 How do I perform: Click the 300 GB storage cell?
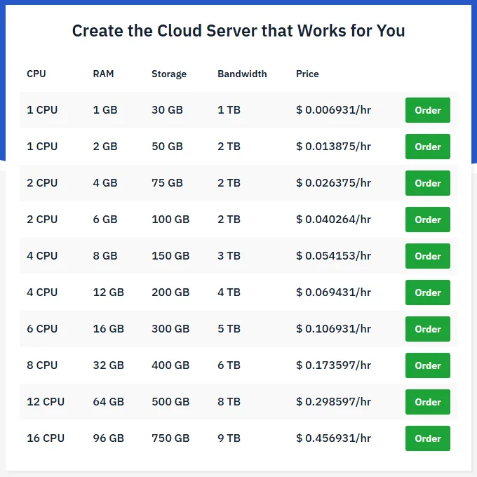[x=170, y=329]
